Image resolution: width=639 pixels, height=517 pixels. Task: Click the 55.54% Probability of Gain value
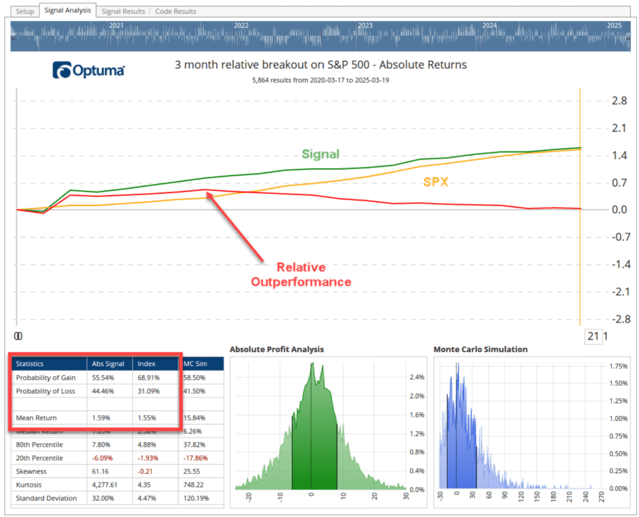click(103, 378)
